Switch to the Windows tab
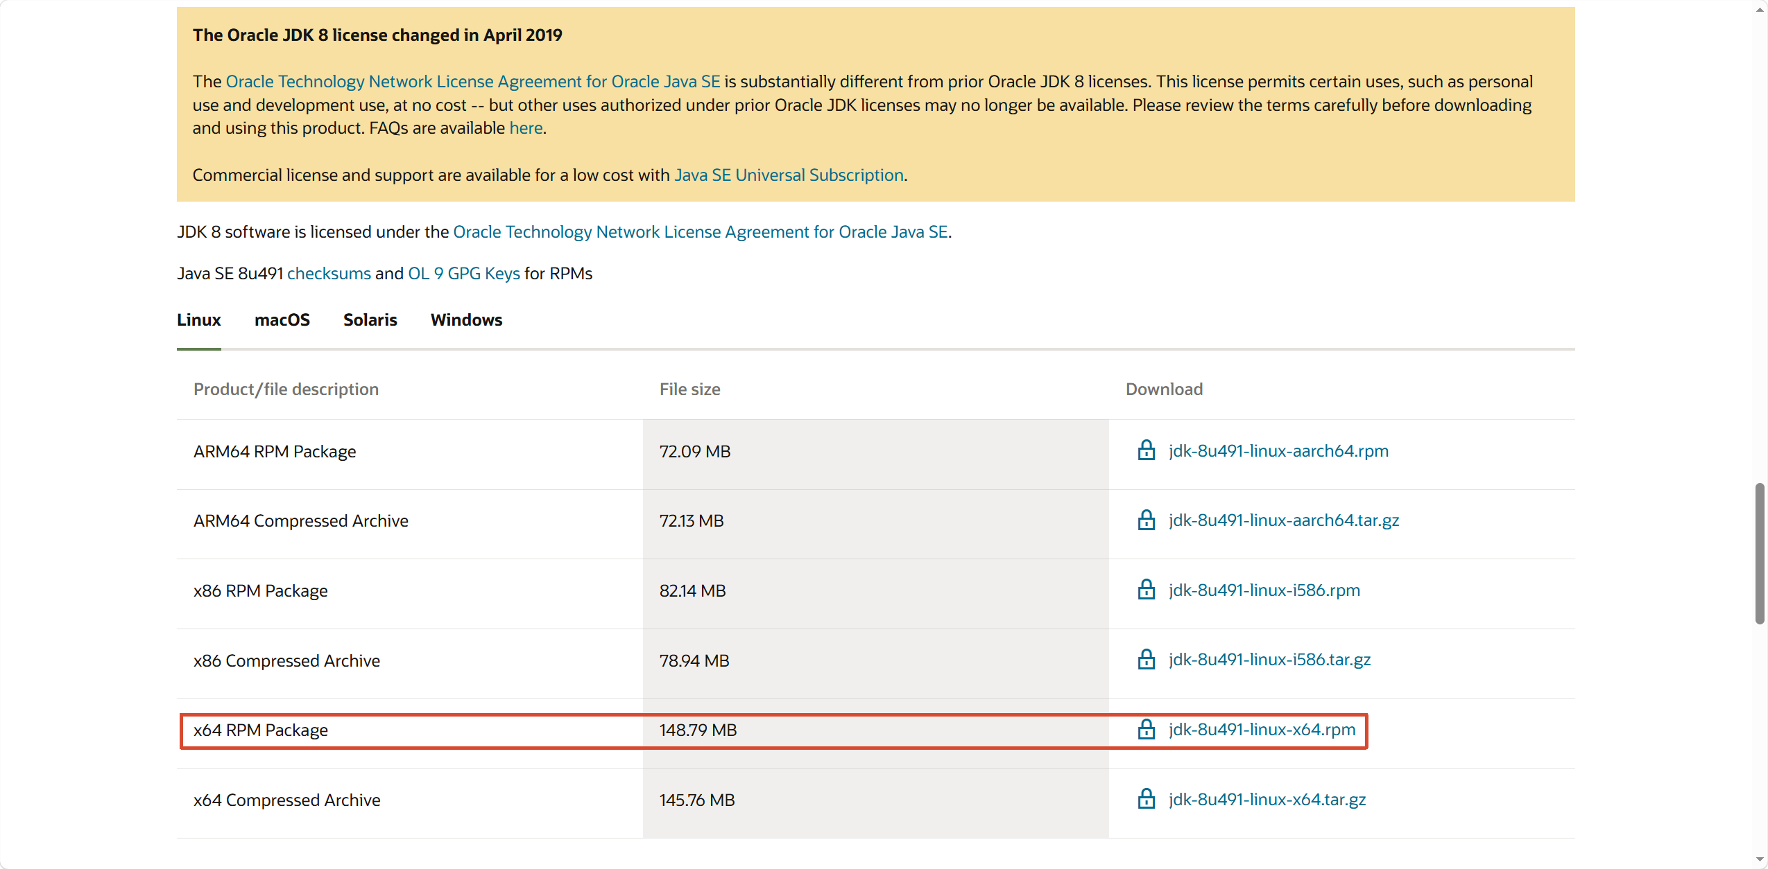This screenshot has height=869, width=1768. click(466, 319)
